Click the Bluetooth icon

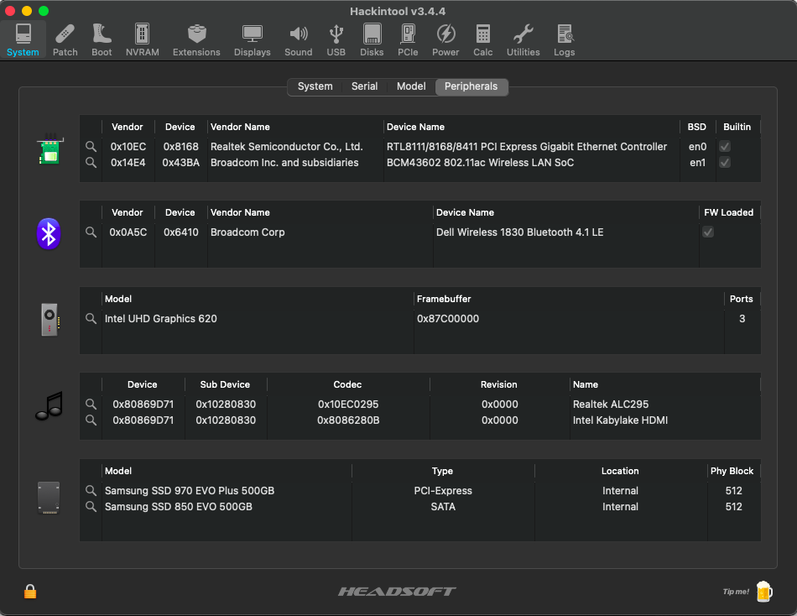(x=49, y=234)
